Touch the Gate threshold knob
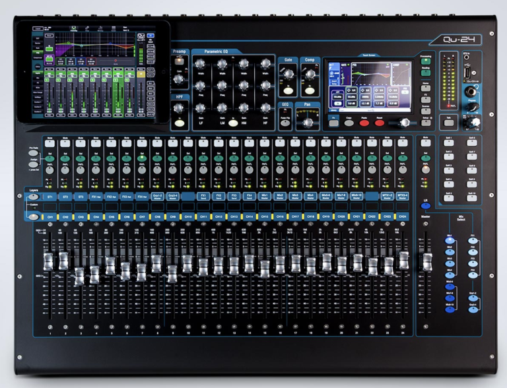507x388 pixels. click(288, 74)
